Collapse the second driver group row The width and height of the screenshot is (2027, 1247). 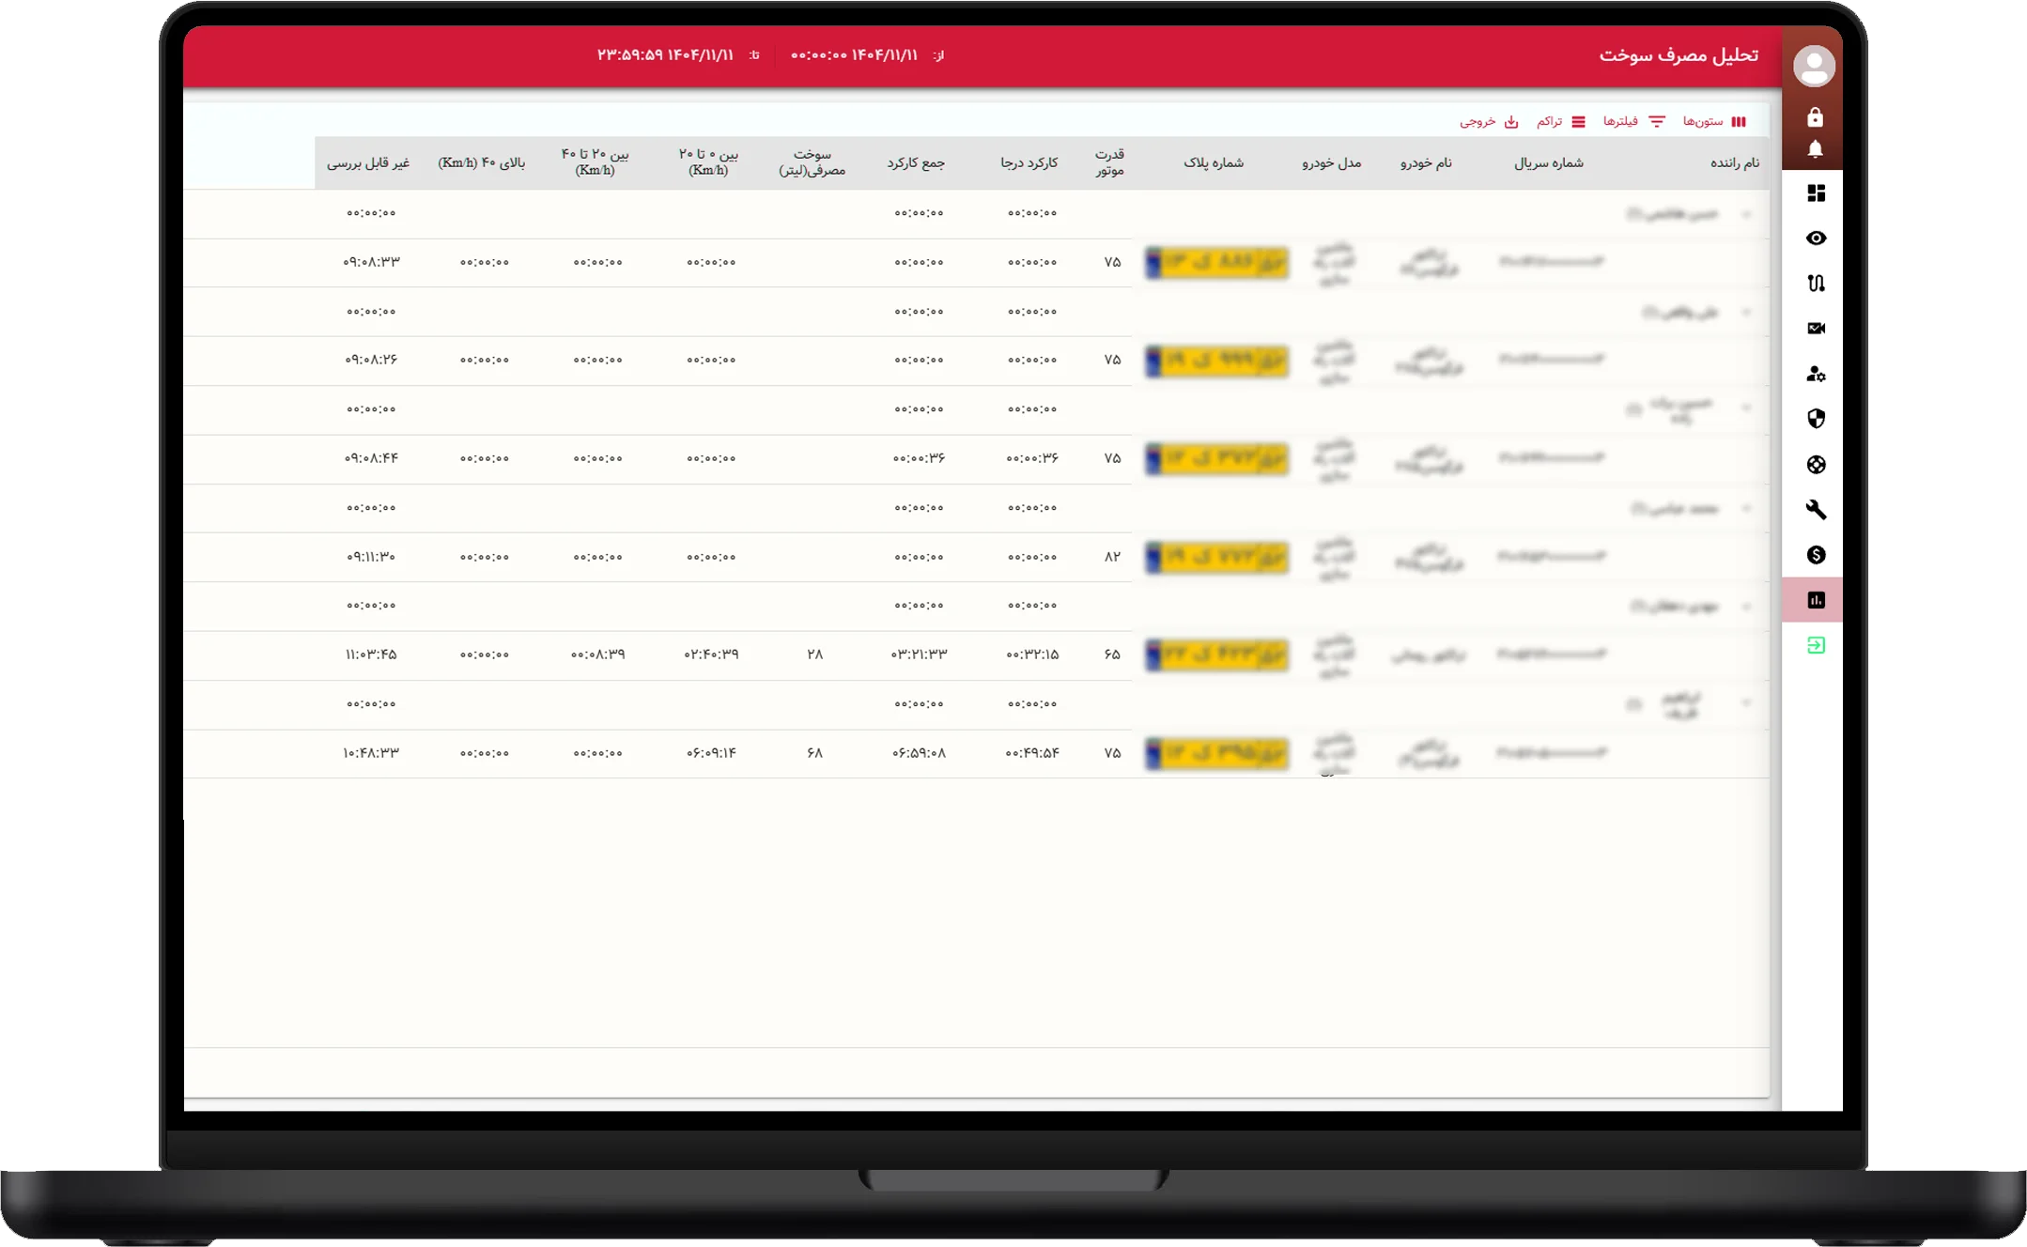1746,312
